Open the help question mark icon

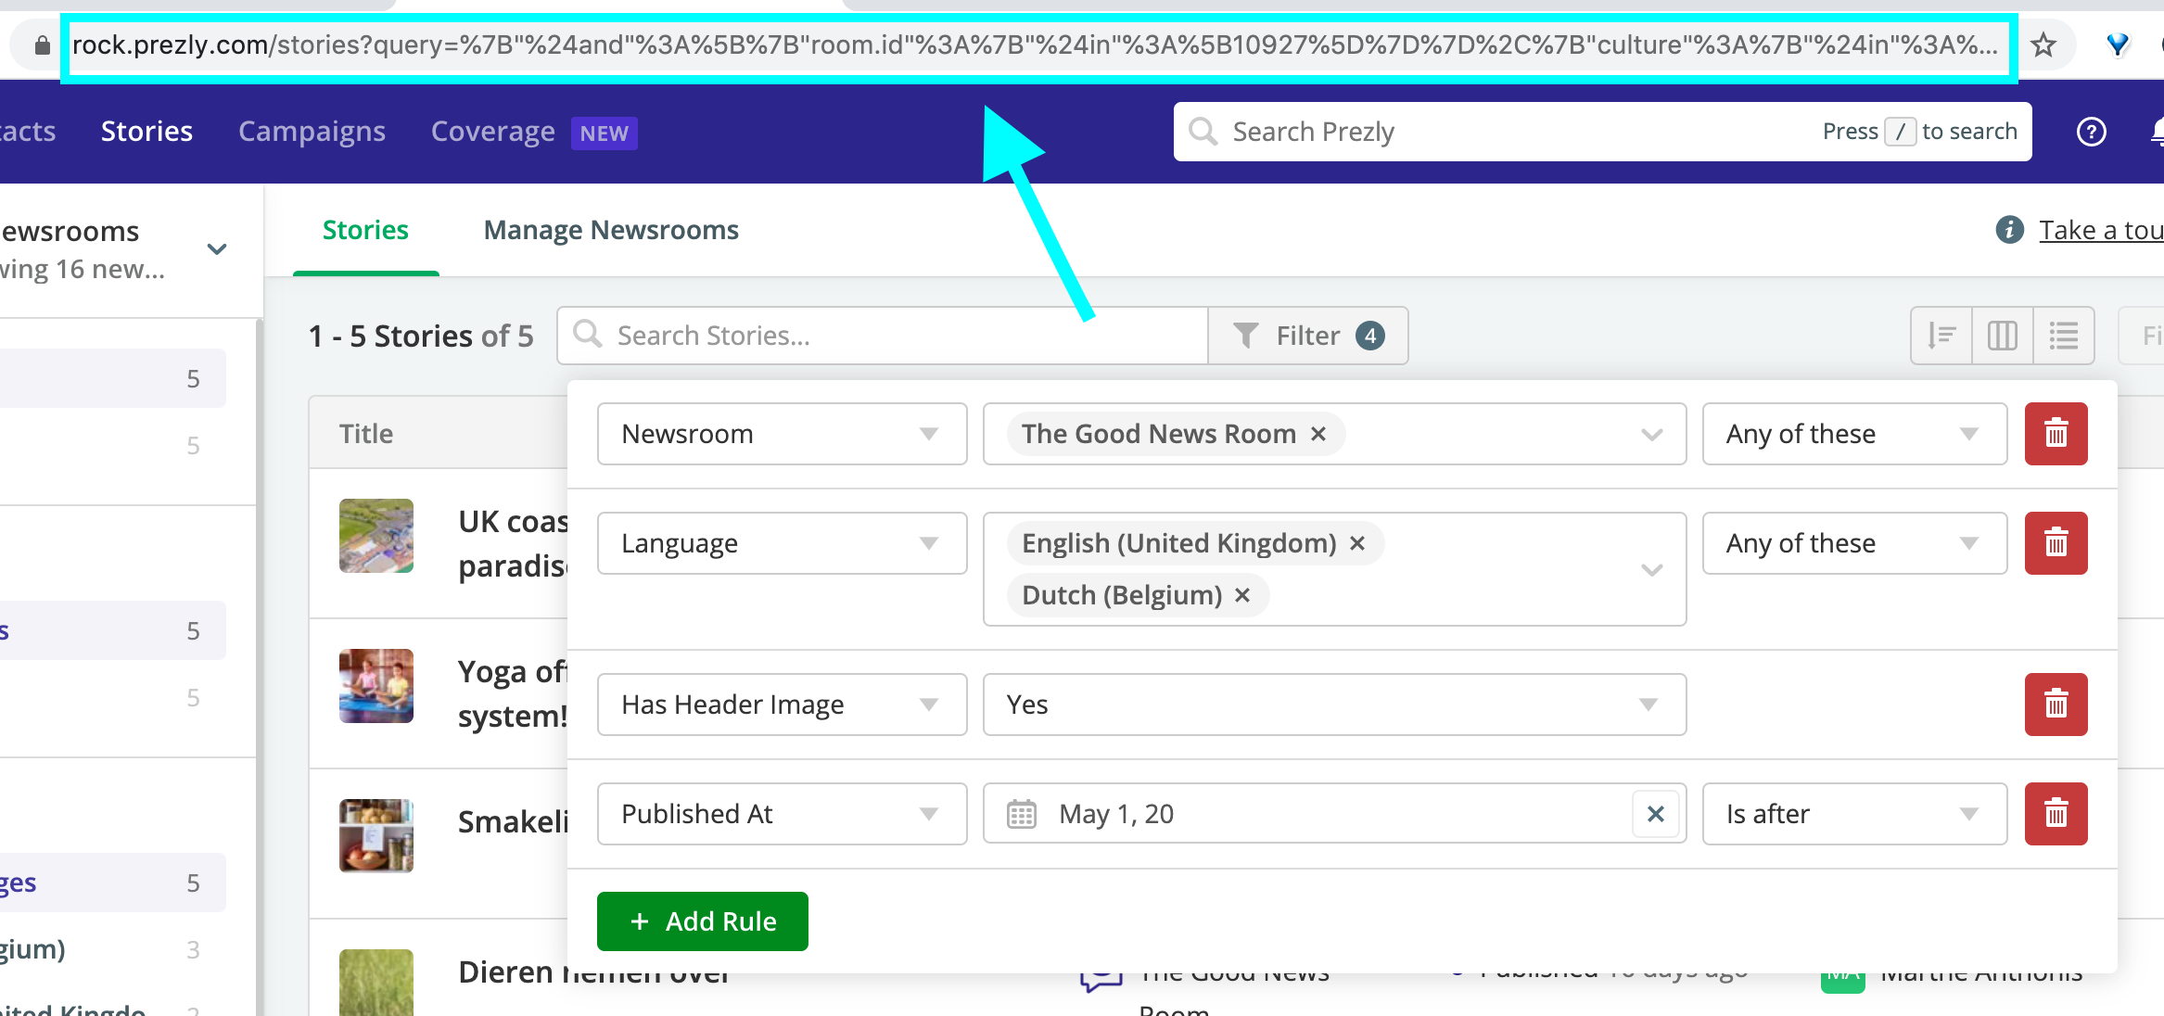click(x=2091, y=132)
